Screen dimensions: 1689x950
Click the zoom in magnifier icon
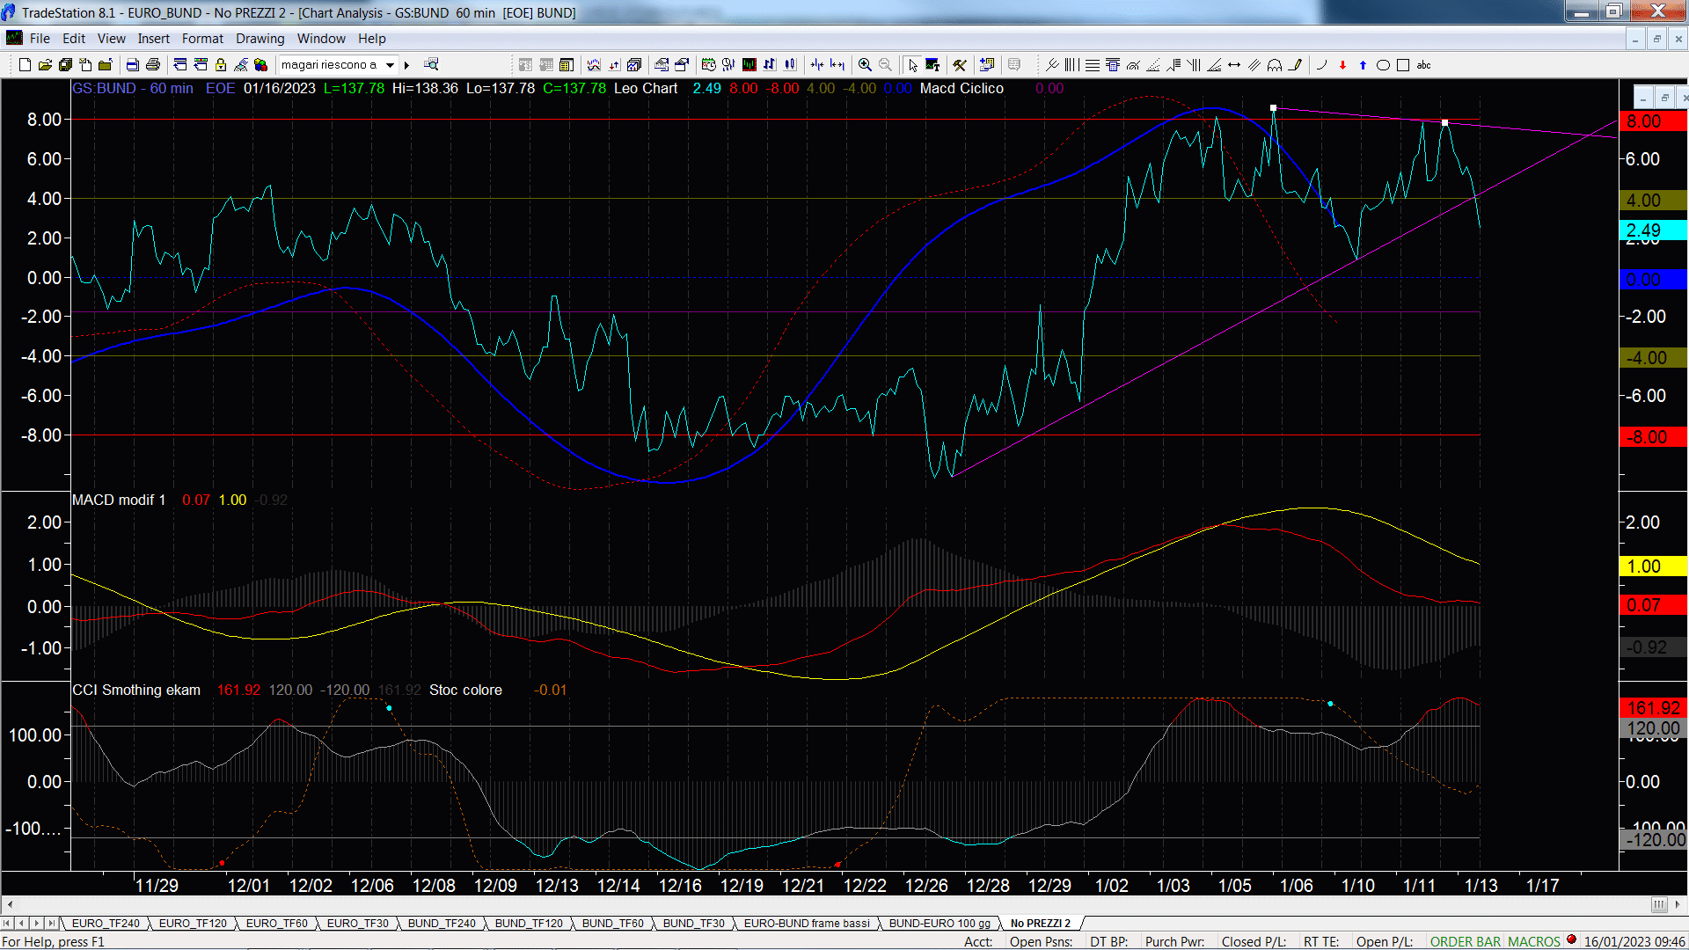click(866, 65)
